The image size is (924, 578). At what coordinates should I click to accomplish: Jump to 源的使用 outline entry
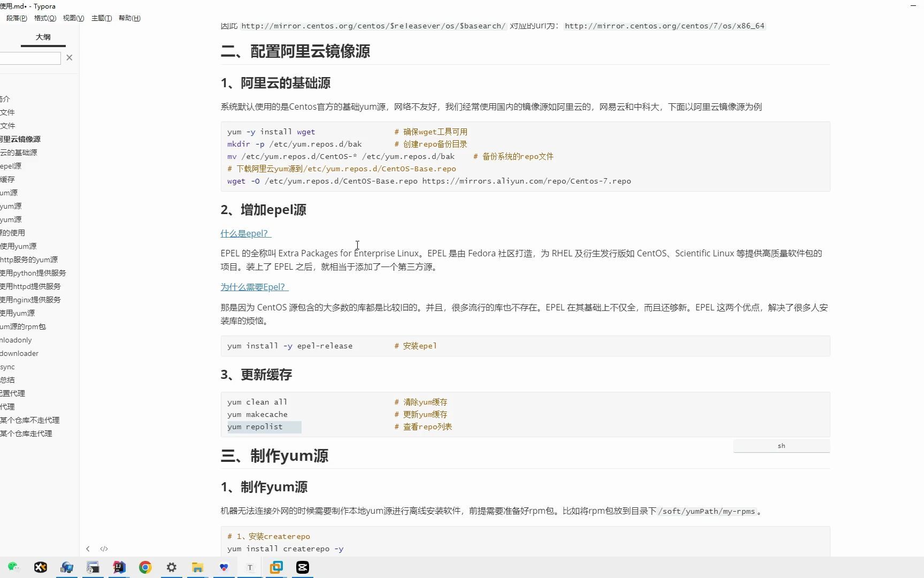point(12,233)
